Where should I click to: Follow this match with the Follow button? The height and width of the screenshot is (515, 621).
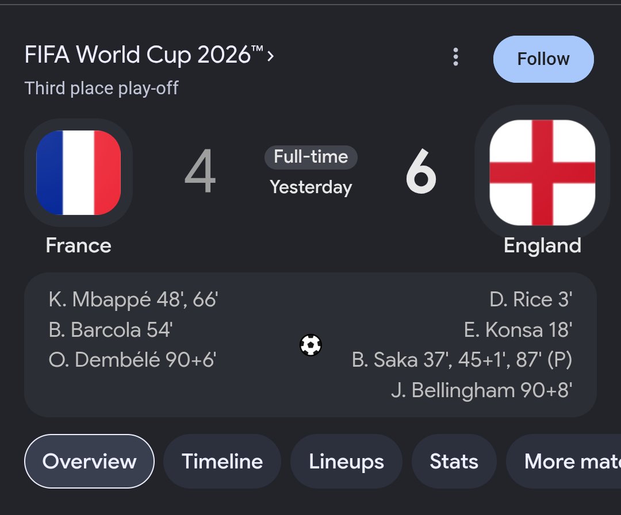(543, 59)
